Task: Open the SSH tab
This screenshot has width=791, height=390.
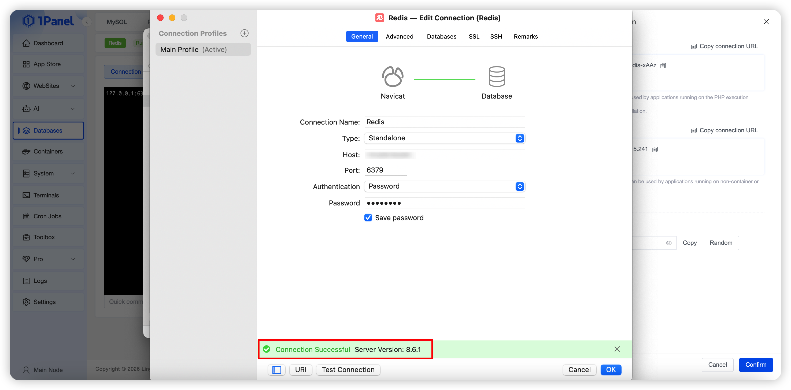Action: [x=496, y=36]
